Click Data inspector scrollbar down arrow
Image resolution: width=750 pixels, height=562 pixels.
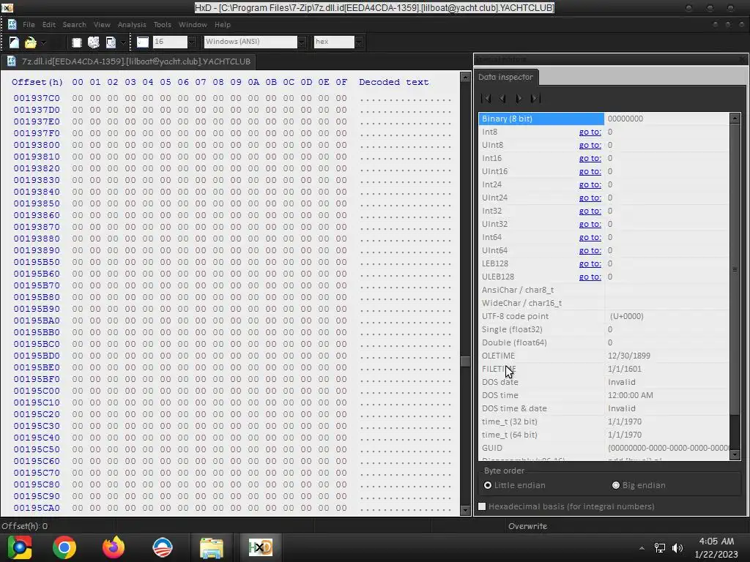point(735,455)
